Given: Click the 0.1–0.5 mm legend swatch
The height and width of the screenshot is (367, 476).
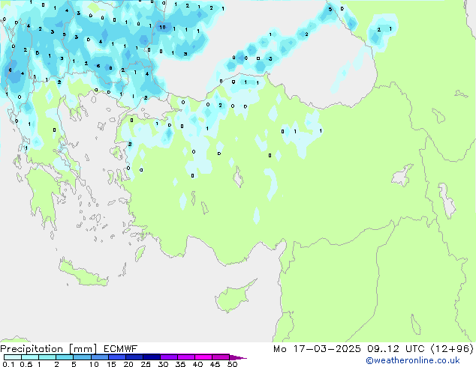Looking at the screenshot, I should (x=13, y=357).
